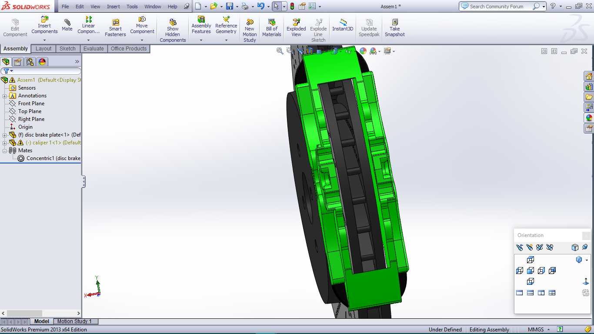This screenshot has width=594, height=334.
Task: Toggle the View Selector cube
Action: 575,247
